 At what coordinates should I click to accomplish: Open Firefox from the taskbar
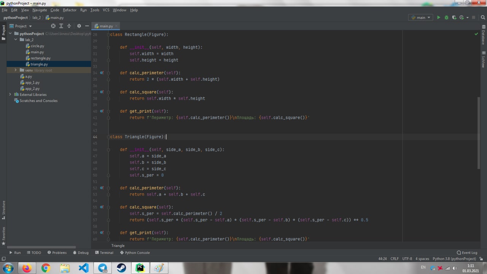[27, 268]
